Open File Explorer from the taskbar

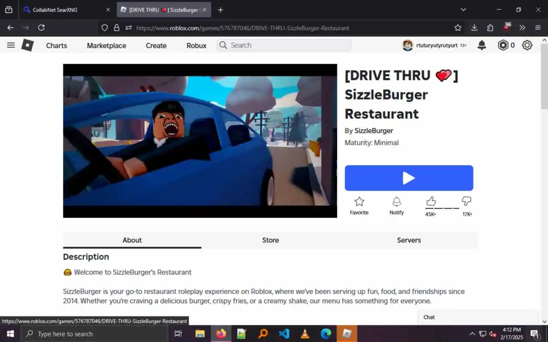click(200, 334)
